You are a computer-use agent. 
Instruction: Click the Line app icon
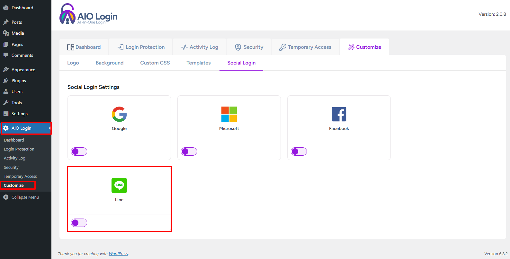click(x=119, y=186)
